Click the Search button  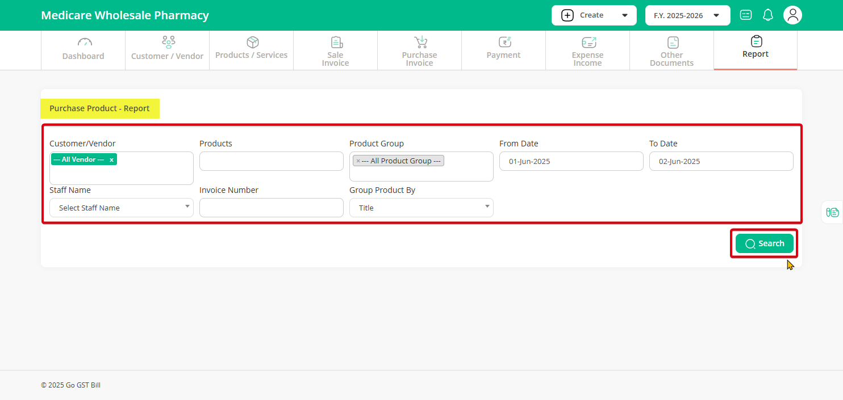coord(765,243)
